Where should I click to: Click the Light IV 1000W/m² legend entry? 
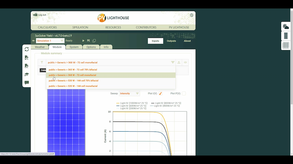pos(132,103)
